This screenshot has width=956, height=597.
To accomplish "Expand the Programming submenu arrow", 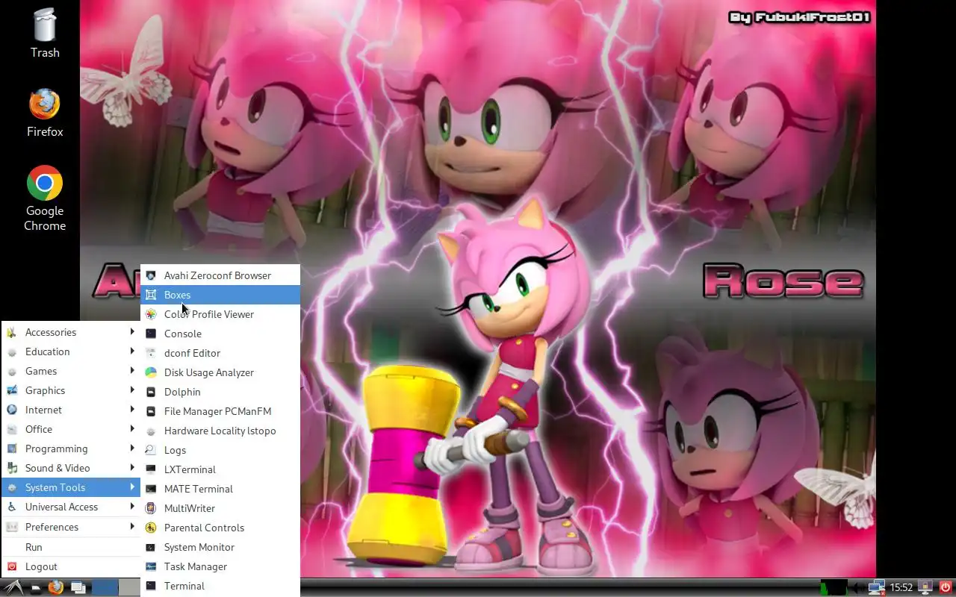I will tap(132, 448).
